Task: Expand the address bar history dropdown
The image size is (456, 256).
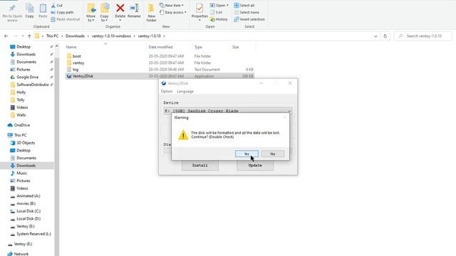Action: (x=375, y=36)
